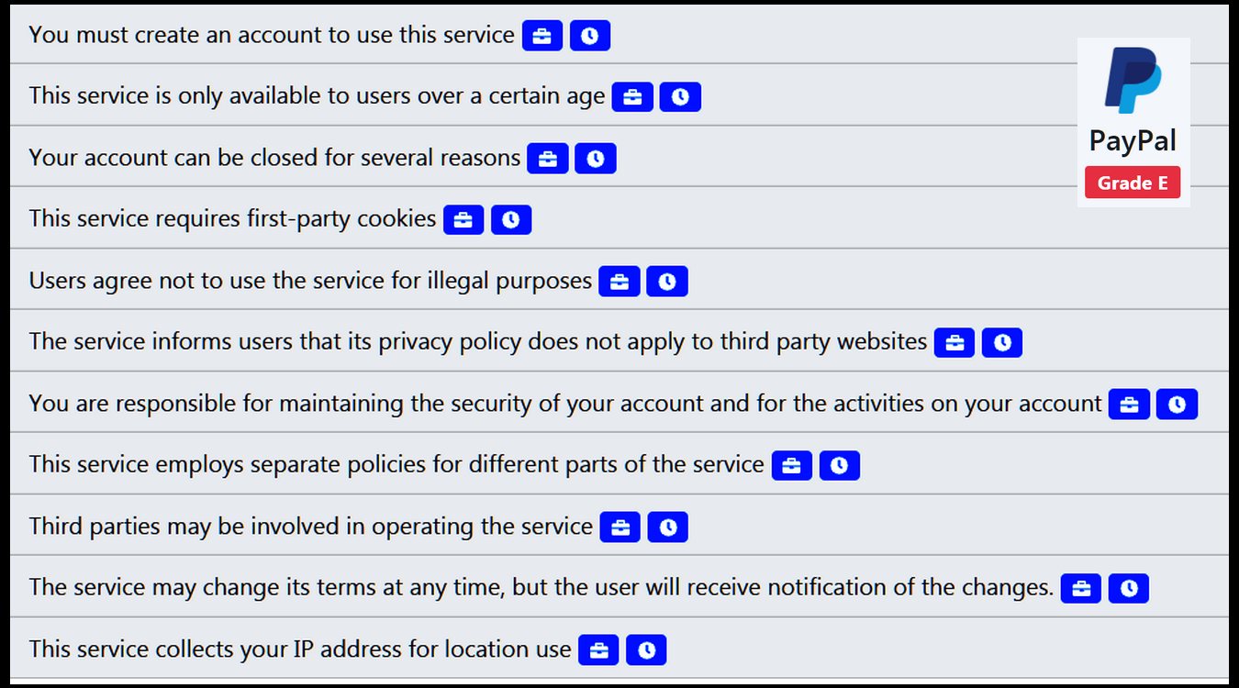Click clock icon for 'first-party cookies' row
This screenshot has height=688, width=1239.
point(511,219)
